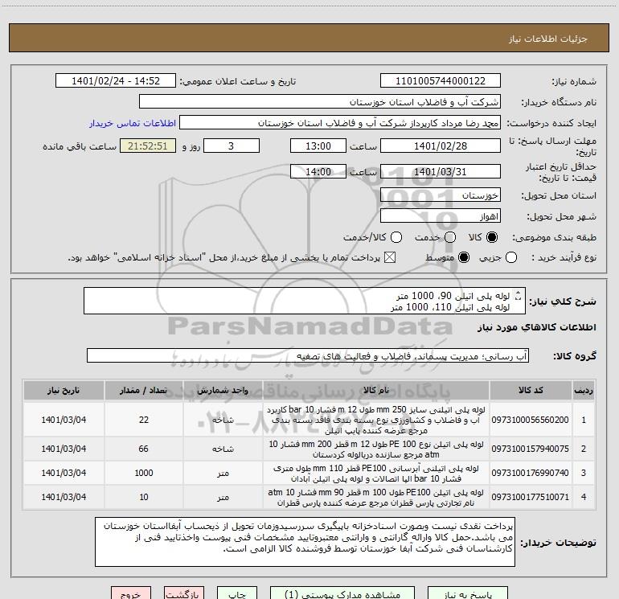The image size is (619, 599).
Task: Click the جزئیات اطلاعات نیاز header title
Action: click(x=548, y=39)
